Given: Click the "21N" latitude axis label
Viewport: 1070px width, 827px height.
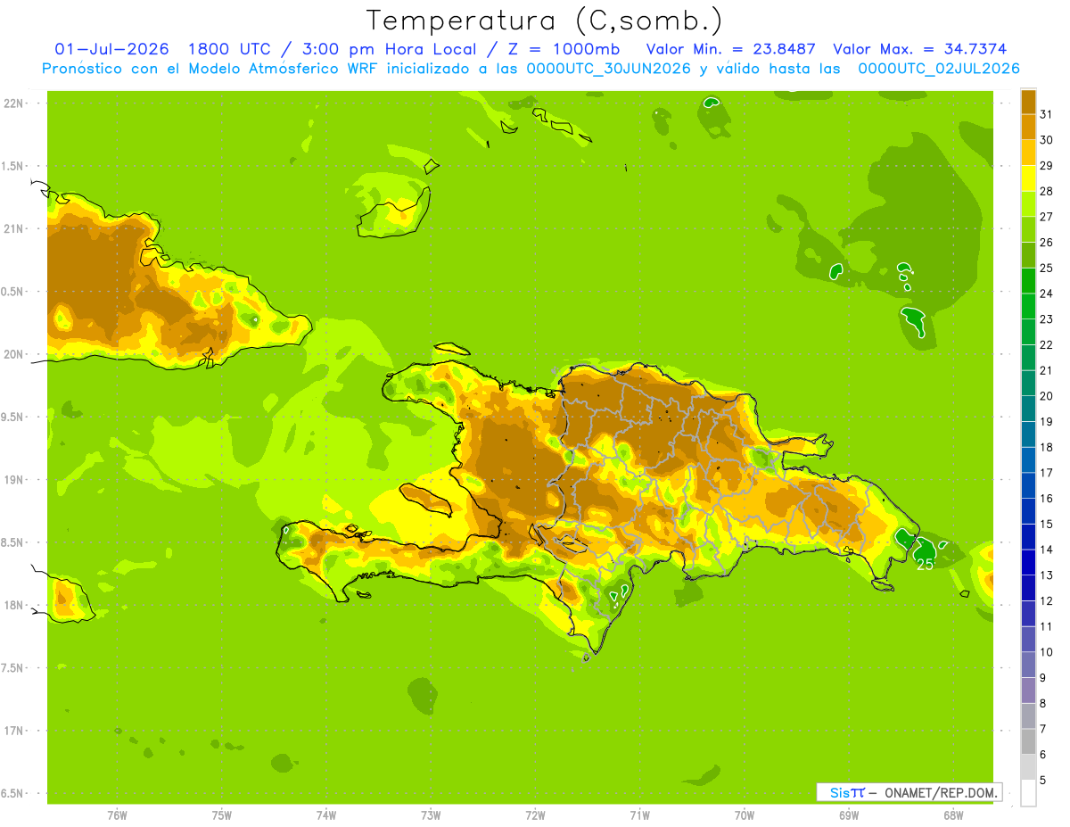Looking at the screenshot, I should [x=12, y=229].
